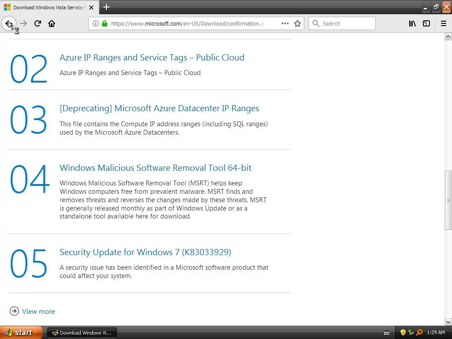The width and height of the screenshot is (452, 339).
Task: Open Deprecating Microsoft Azure Datacenter IP Ranges
Action: [159, 109]
